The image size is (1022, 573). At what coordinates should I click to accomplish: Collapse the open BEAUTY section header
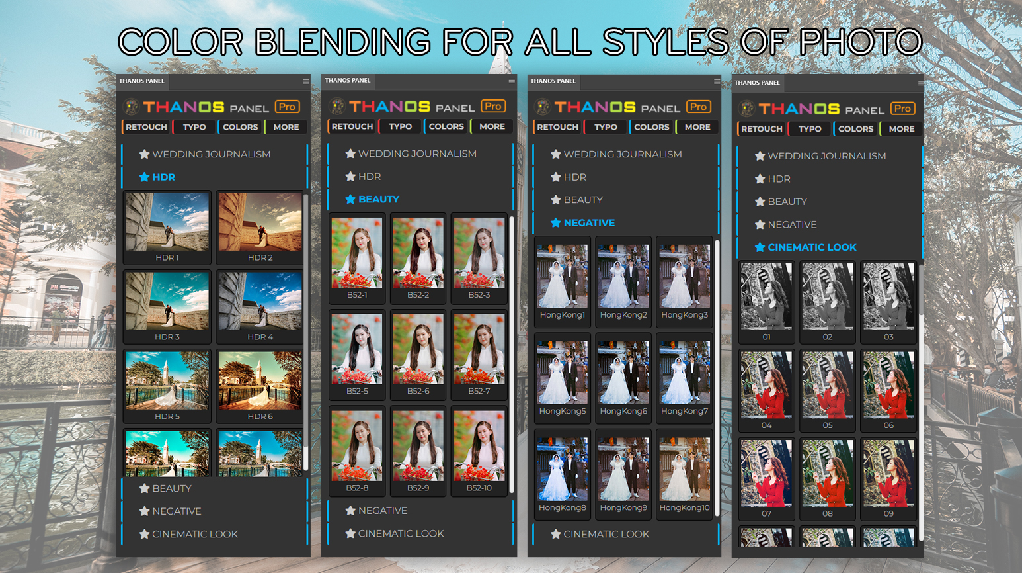[420, 199]
